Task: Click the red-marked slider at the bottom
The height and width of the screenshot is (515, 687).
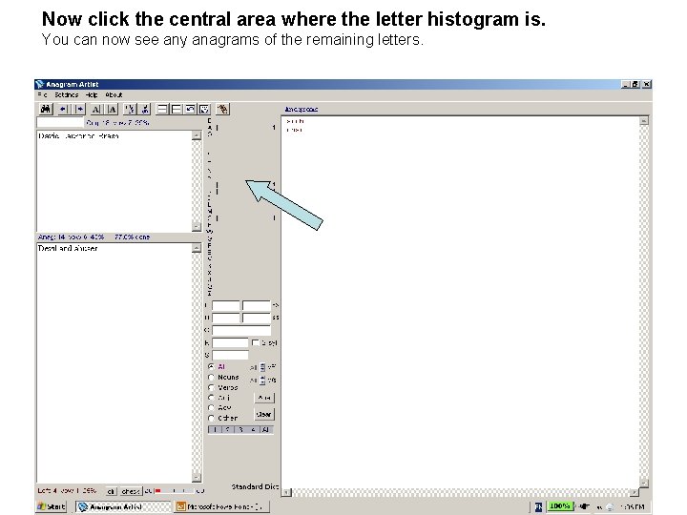Action: point(175,491)
